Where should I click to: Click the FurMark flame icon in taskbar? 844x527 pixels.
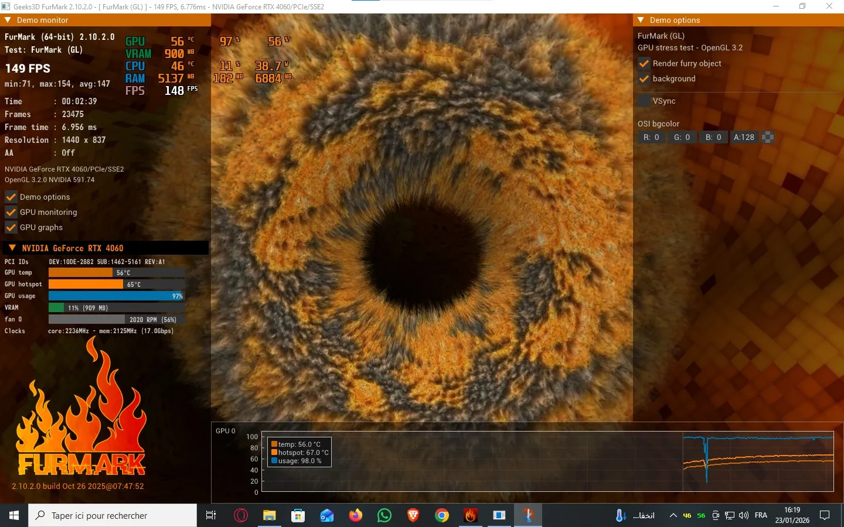[x=470, y=515]
